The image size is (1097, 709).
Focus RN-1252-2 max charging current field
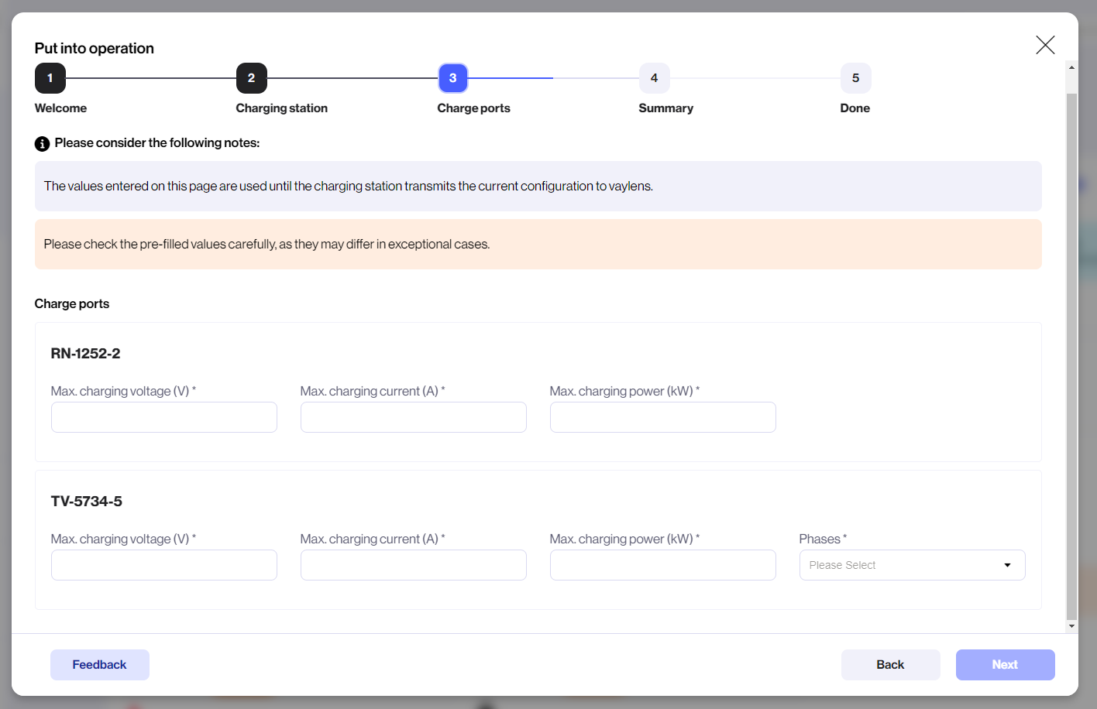coord(414,417)
